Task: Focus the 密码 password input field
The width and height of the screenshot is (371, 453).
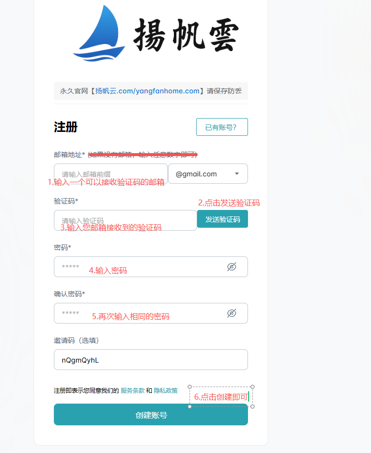Action: (x=151, y=267)
